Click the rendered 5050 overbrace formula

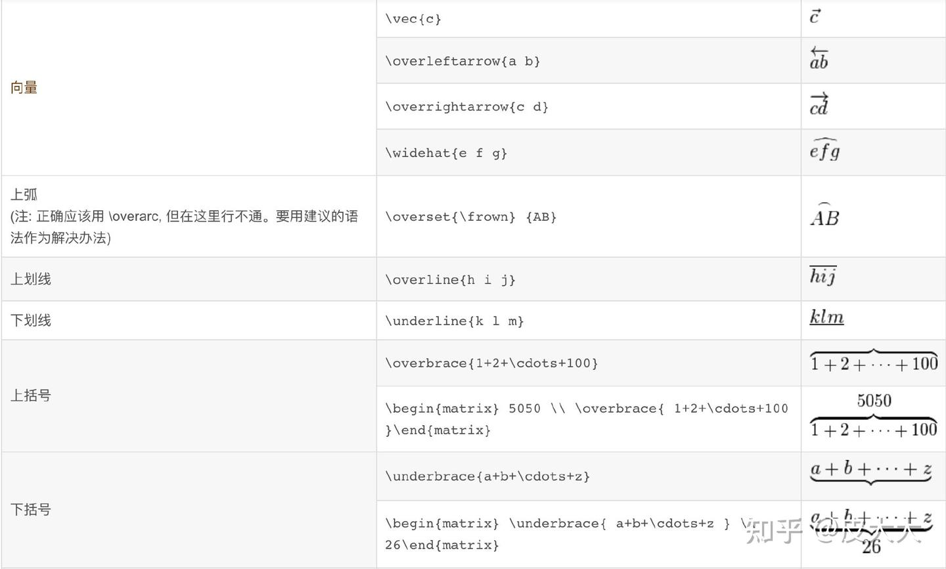(874, 416)
